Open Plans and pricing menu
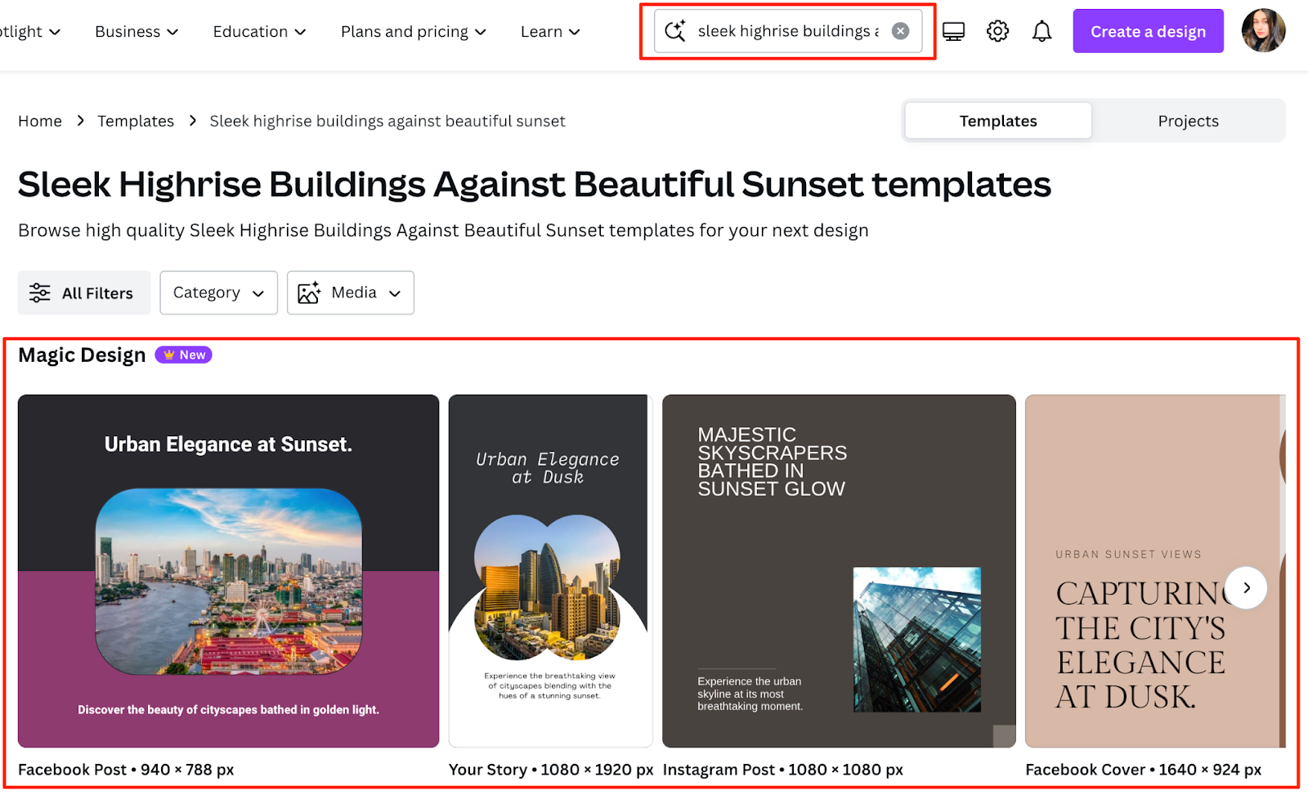This screenshot has width=1308, height=799. coord(413,32)
